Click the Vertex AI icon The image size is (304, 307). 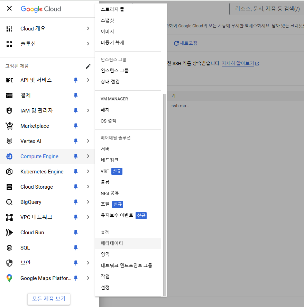tap(9, 141)
